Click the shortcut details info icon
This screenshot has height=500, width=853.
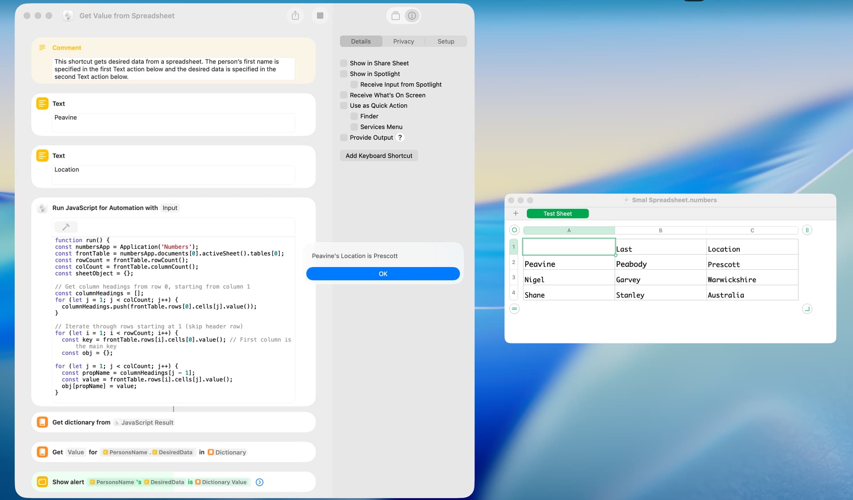click(412, 16)
